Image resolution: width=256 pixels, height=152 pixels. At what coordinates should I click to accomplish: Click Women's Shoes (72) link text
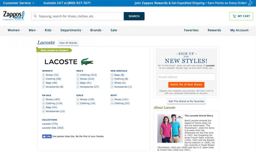(52, 75)
